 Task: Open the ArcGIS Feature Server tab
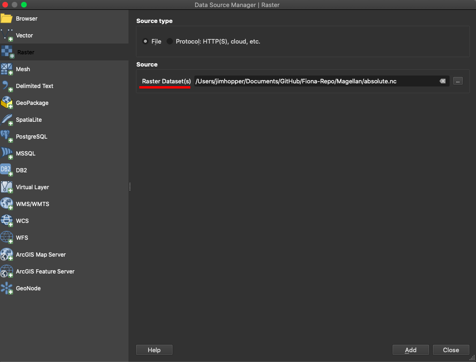(x=45, y=272)
